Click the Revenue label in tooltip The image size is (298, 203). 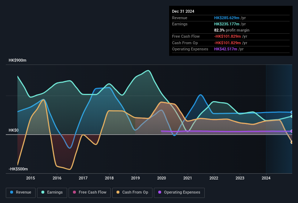pos(180,18)
